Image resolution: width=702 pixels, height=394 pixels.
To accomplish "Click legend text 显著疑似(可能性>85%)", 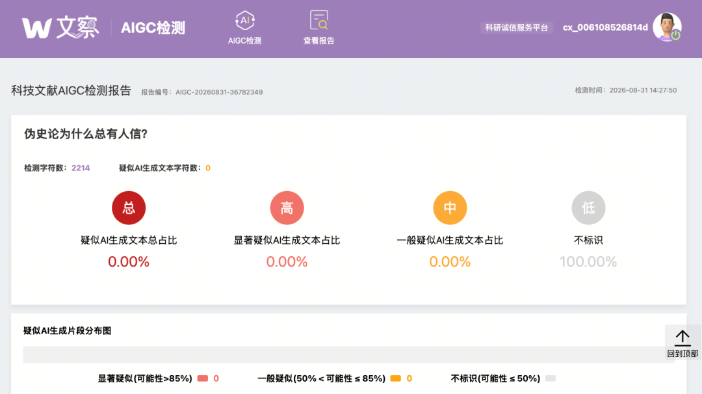I will 145,379.
